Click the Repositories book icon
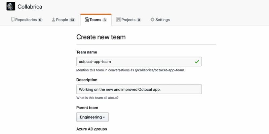The height and width of the screenshot is (134, 269). pyautogui.click(x=13, y=20)
